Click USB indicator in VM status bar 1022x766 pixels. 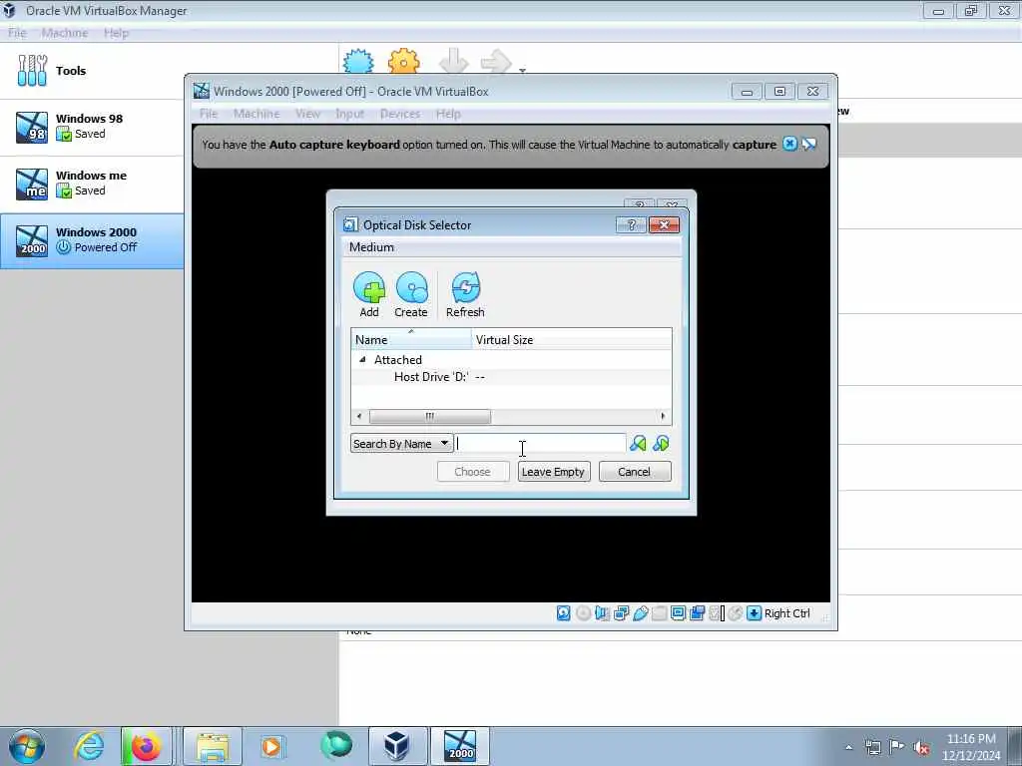[640, 613]
